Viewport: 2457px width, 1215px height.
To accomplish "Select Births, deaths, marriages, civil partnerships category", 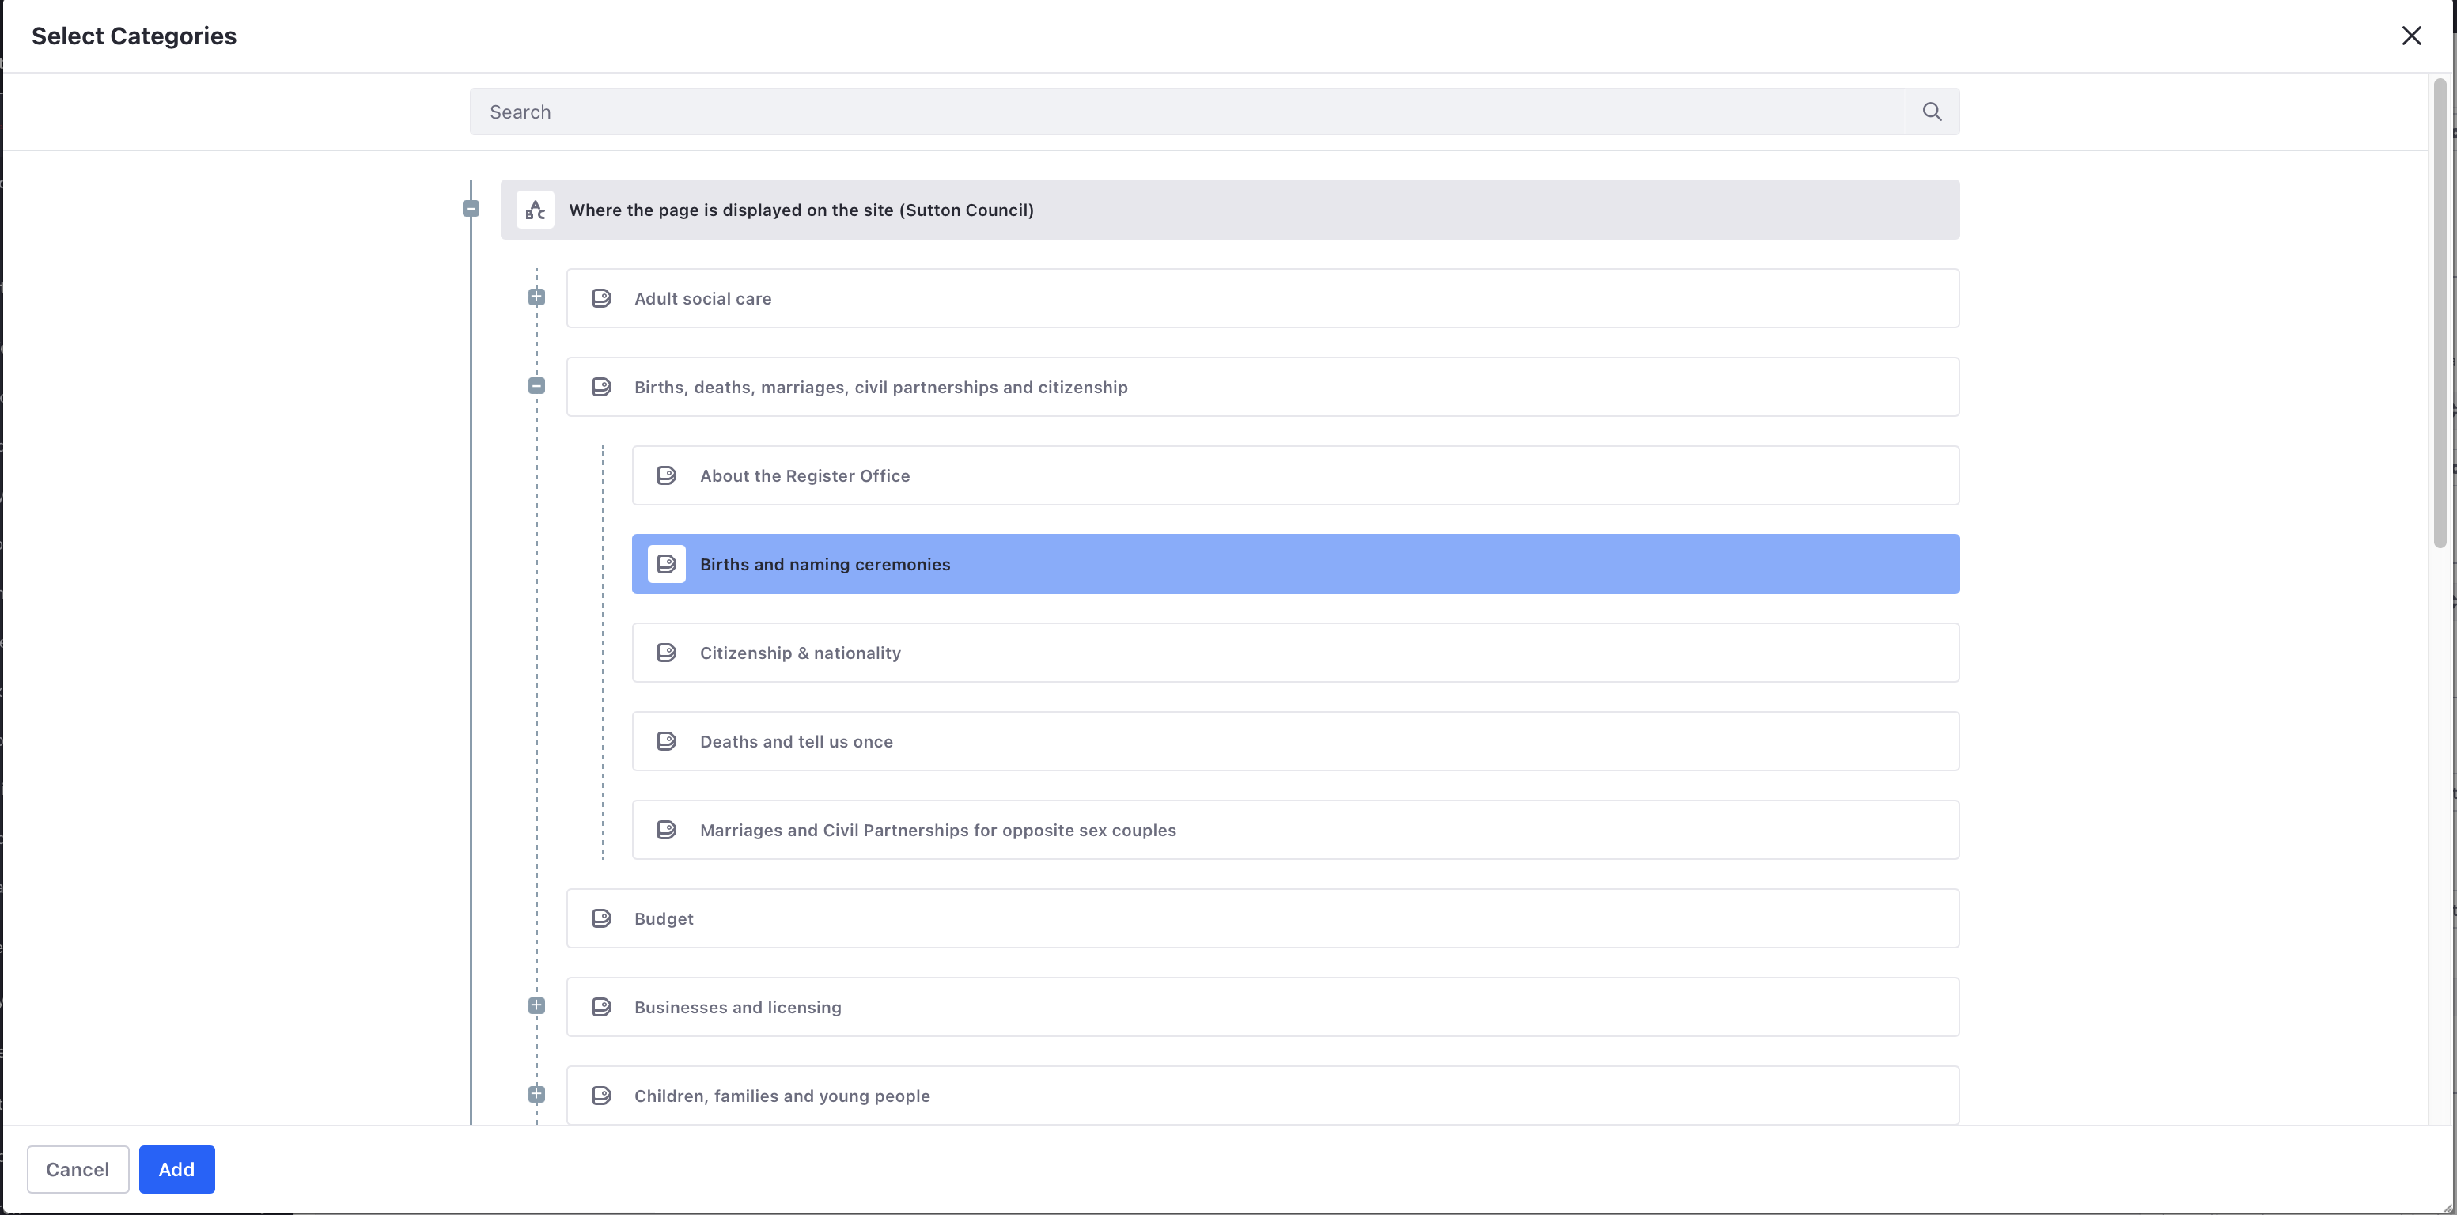I will [x=1263, y=387].
